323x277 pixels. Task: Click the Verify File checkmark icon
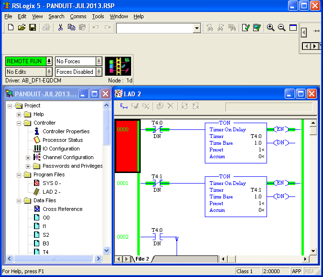[245, 27]
